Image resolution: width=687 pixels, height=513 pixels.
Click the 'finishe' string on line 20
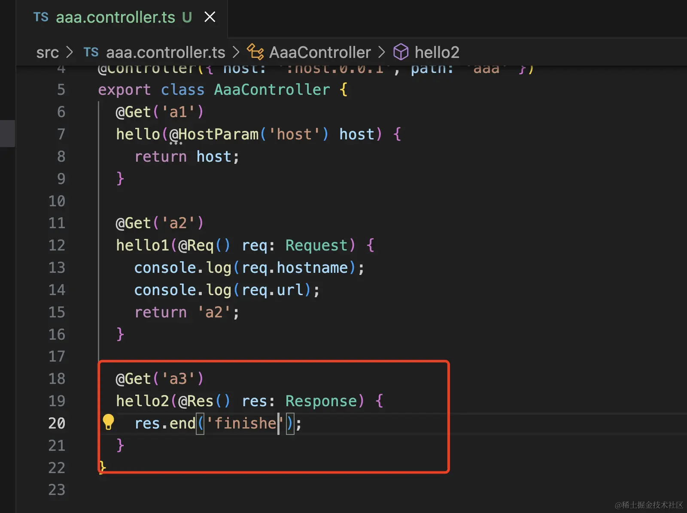(x=245, y=423)
